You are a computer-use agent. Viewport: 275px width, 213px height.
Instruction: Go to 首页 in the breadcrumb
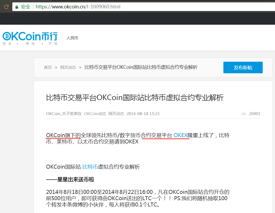pos(48,67)
